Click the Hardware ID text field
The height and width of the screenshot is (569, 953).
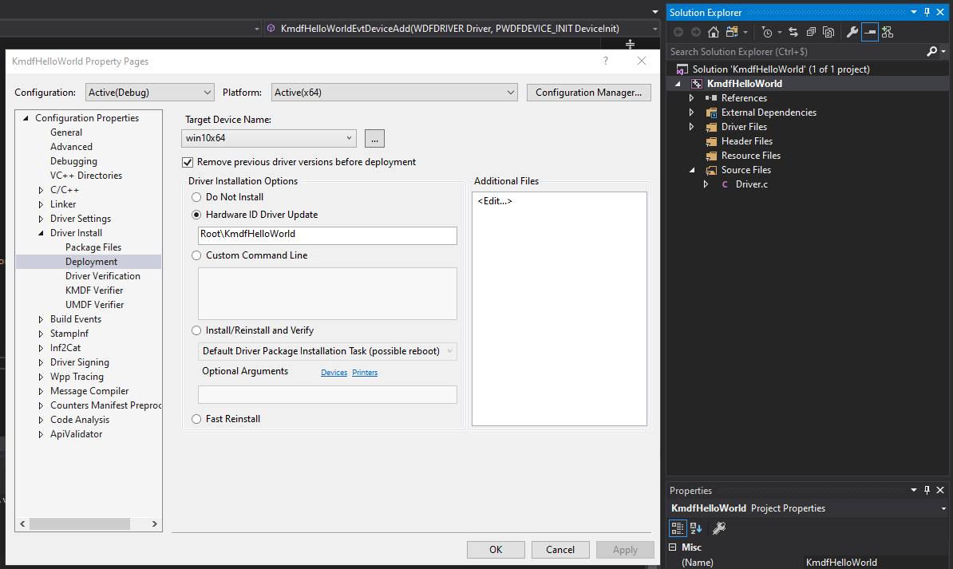(327, 235)
